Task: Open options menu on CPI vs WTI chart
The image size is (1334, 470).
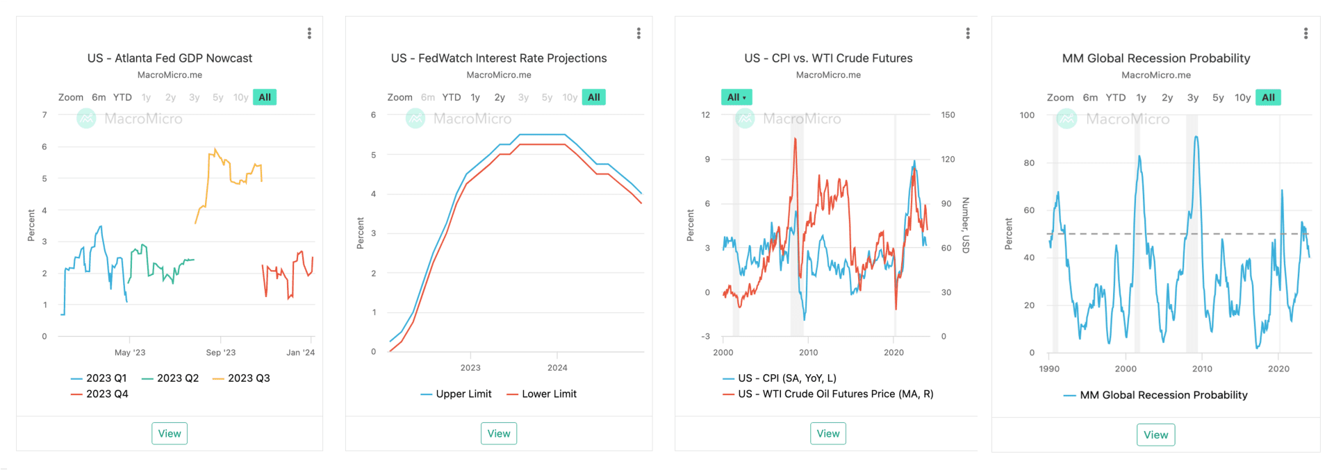Action: tap(967, 33)
